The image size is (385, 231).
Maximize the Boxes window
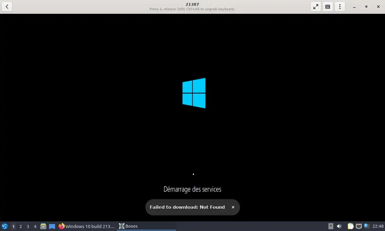pyautogui.click(x=366, y=7)
